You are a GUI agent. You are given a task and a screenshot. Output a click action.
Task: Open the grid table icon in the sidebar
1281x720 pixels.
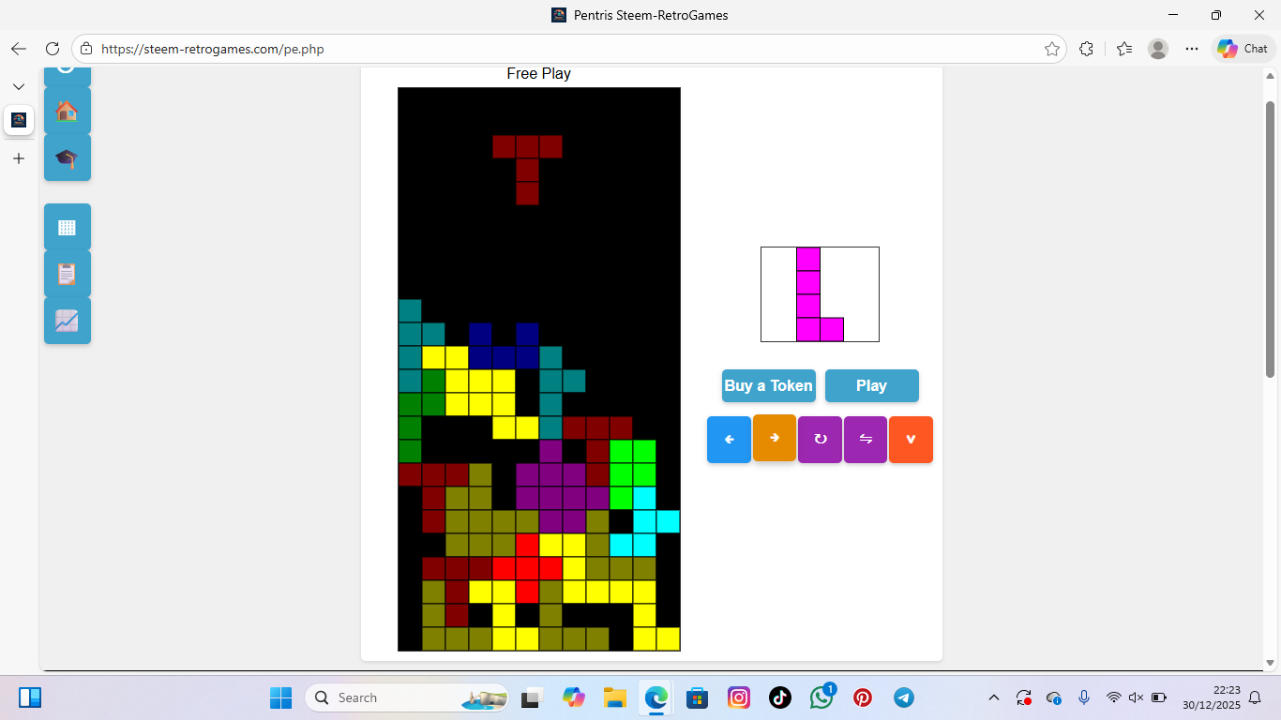click(x=68, y=227)
